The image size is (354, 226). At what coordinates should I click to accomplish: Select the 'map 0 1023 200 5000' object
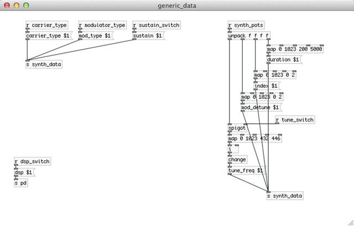pos(295,49)
